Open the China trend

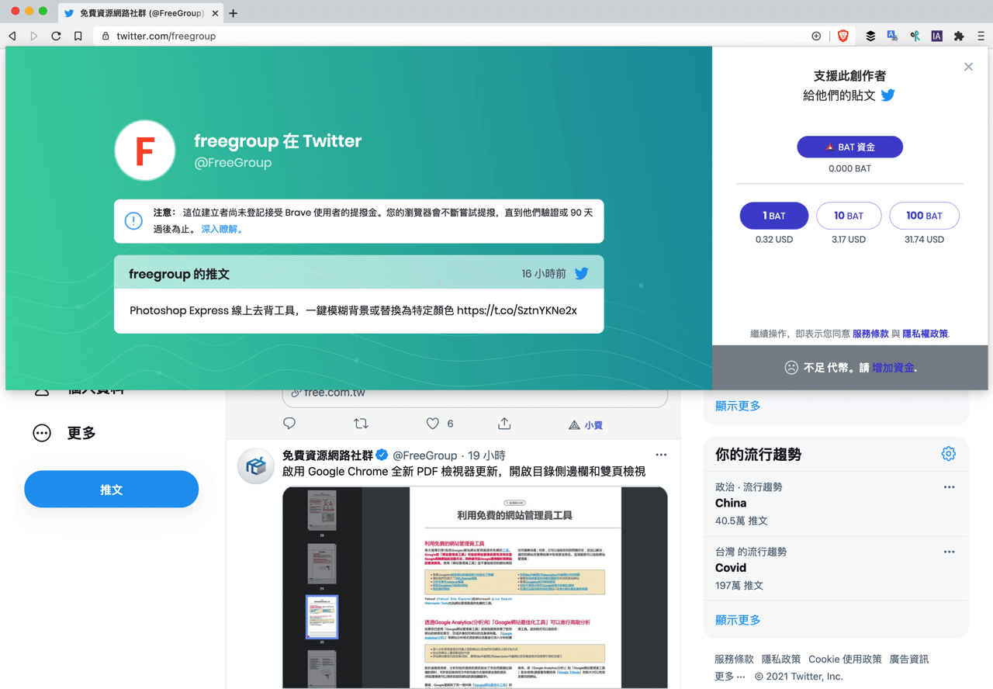click(836, 504)
